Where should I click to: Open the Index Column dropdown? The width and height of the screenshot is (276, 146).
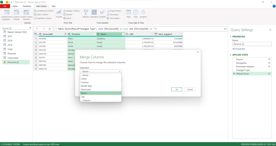[x=42, y=14]
